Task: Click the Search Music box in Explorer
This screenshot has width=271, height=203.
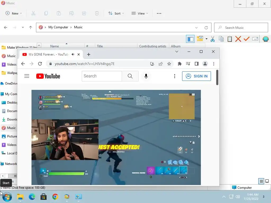Action: tap(241, 27)
